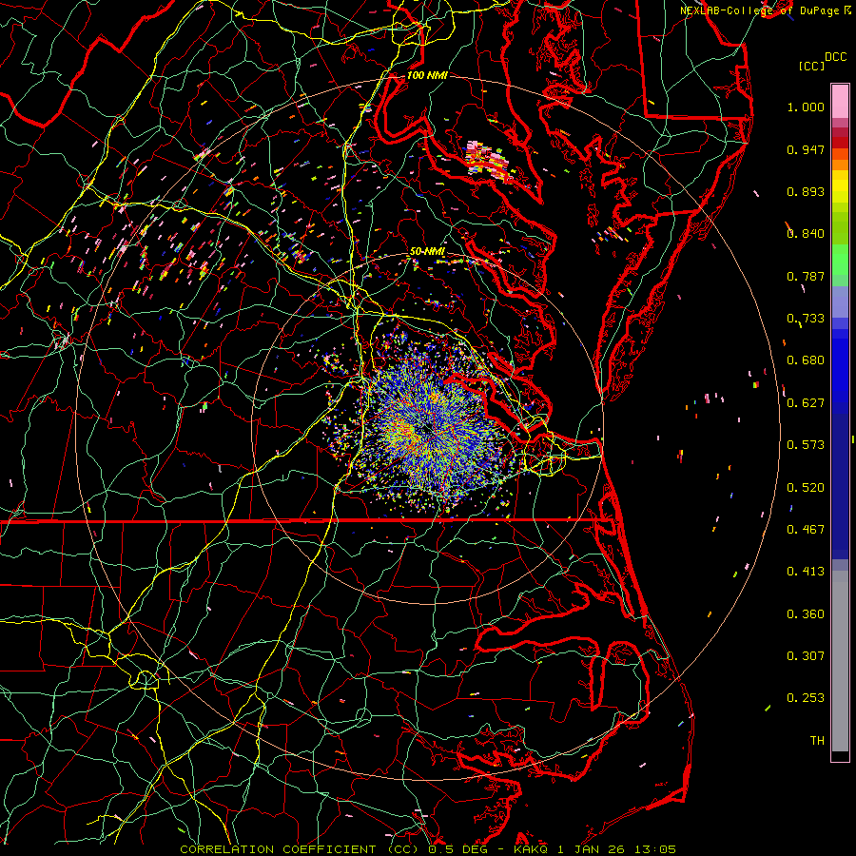Select the 1.000 legend value
This screenshot has width=856, height=856.
tap(806, 107)
